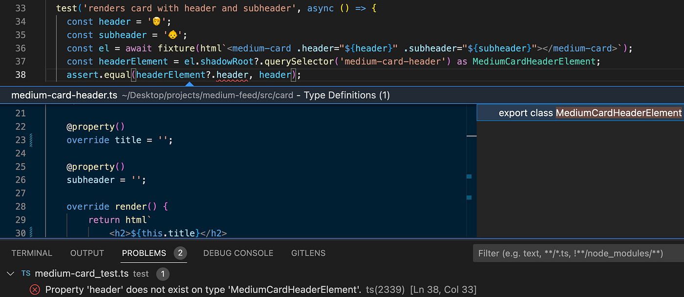Click line number 38 in the editor
Viewport: 684px width, 297px height.
pos(20,74)
